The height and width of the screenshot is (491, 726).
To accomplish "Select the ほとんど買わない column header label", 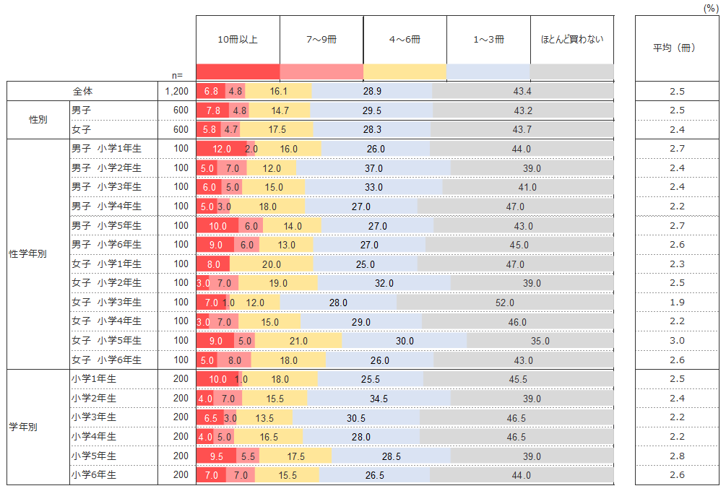I will click(x=572, y=40).
